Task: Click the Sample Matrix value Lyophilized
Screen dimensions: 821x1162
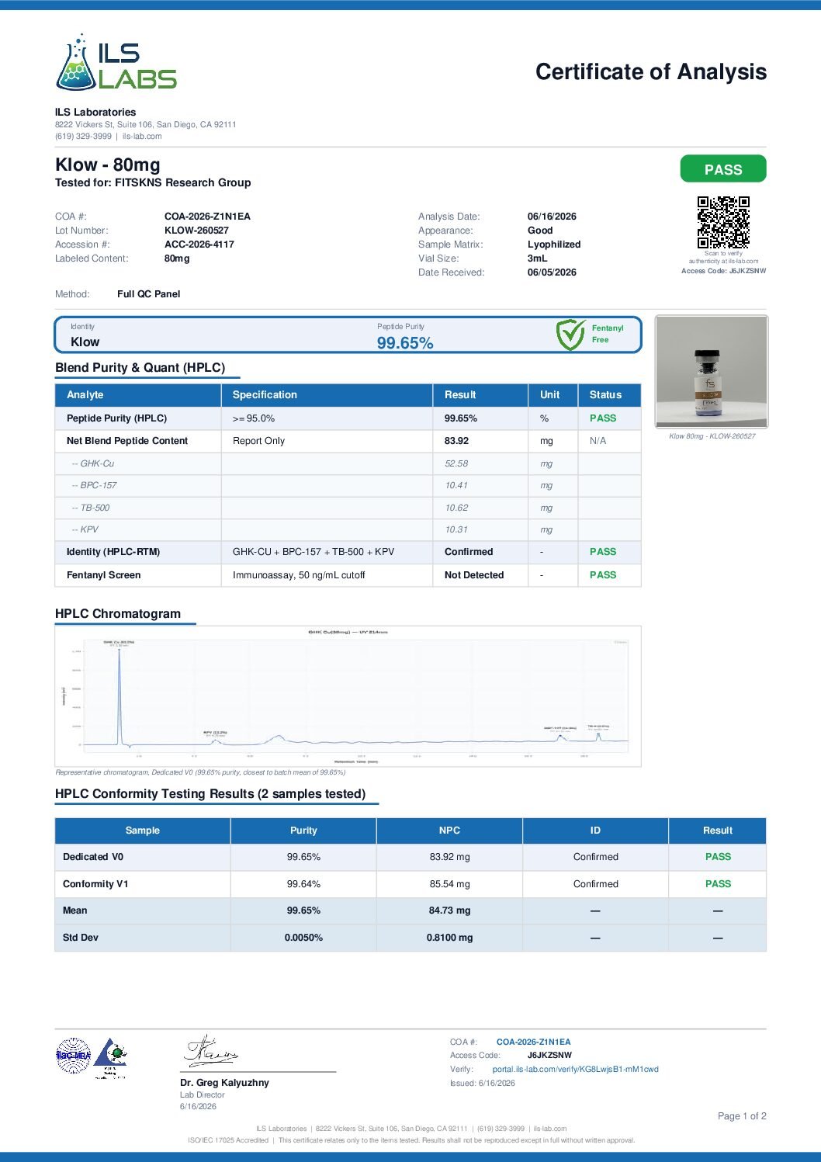Action: point(554,245)
